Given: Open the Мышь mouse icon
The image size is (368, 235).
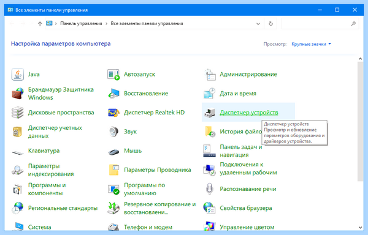Looking at the screenshot, I should tap(113, 152).
